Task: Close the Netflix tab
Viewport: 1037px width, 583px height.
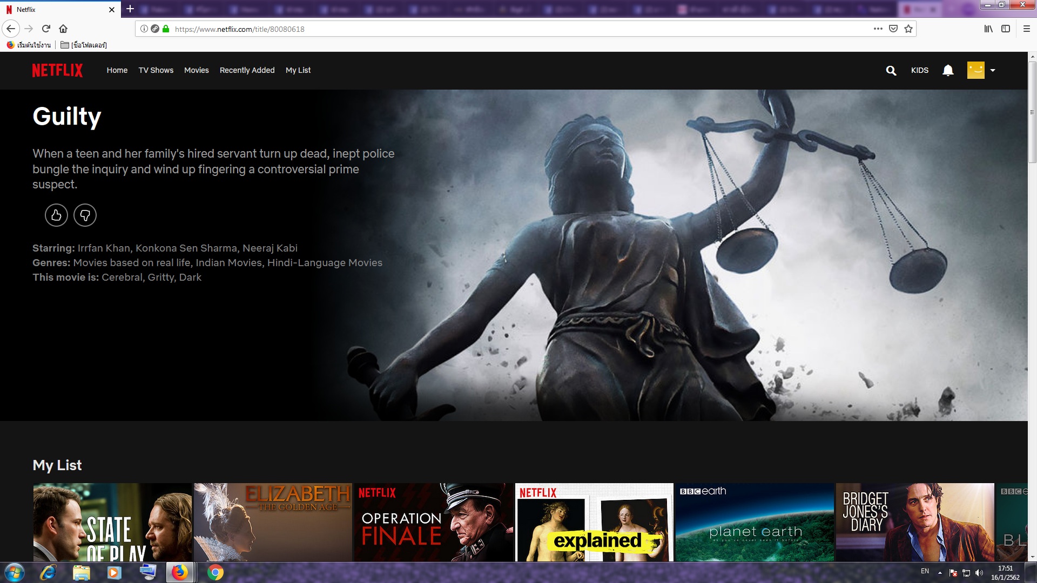Action: [112, 10]
